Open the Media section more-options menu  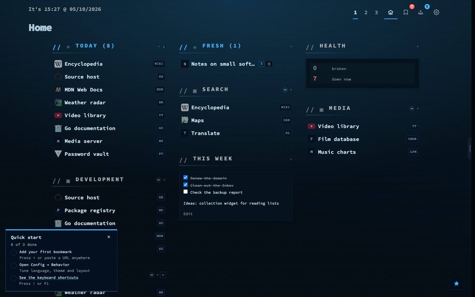412,109
